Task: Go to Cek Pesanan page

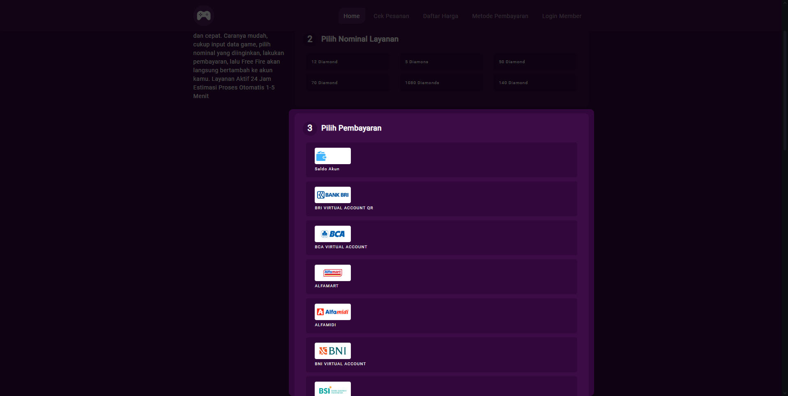Action: 391,16
